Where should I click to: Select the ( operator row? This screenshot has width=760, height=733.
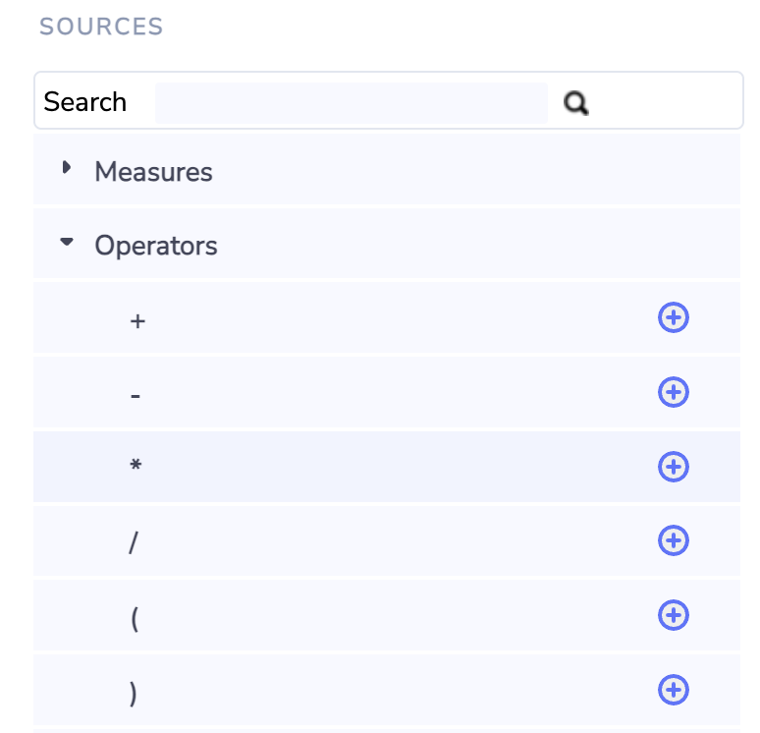[x=134, y=618]
